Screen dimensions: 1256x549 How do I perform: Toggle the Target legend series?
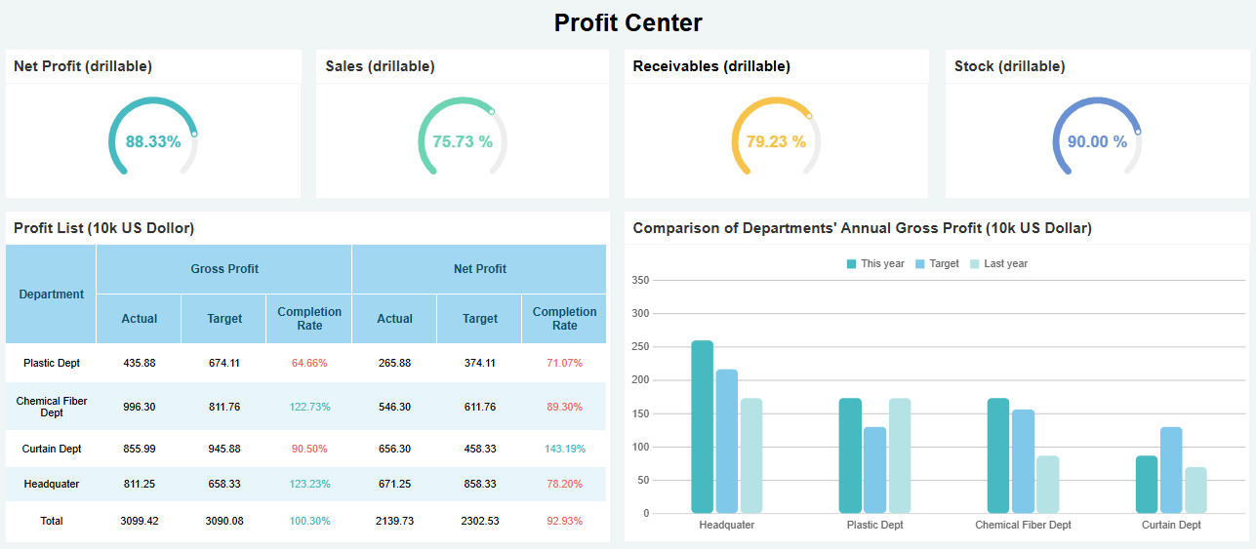(x=937, y=263)
